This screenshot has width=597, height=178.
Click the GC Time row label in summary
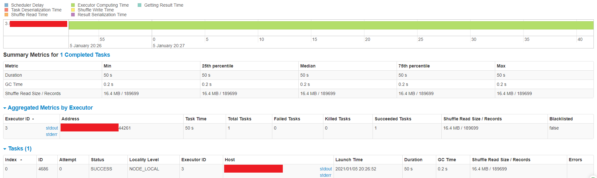pos(14,84)
